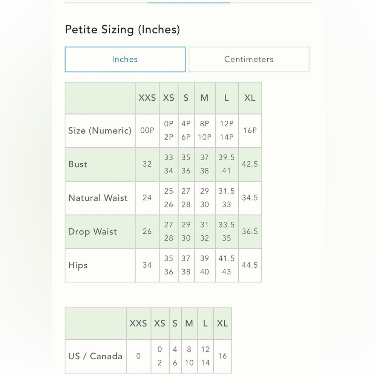Viewport: 377px width, 377px height.
Task: Select the US / Canada row label
Action: tap(95, 356)
